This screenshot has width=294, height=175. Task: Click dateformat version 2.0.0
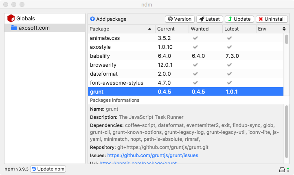pyautogui.click(x=164, y=74)
